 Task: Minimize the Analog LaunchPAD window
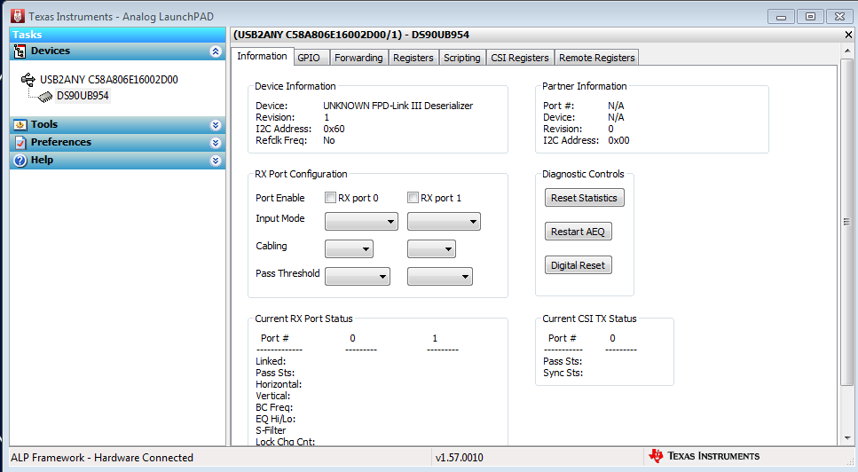[781, 17]
